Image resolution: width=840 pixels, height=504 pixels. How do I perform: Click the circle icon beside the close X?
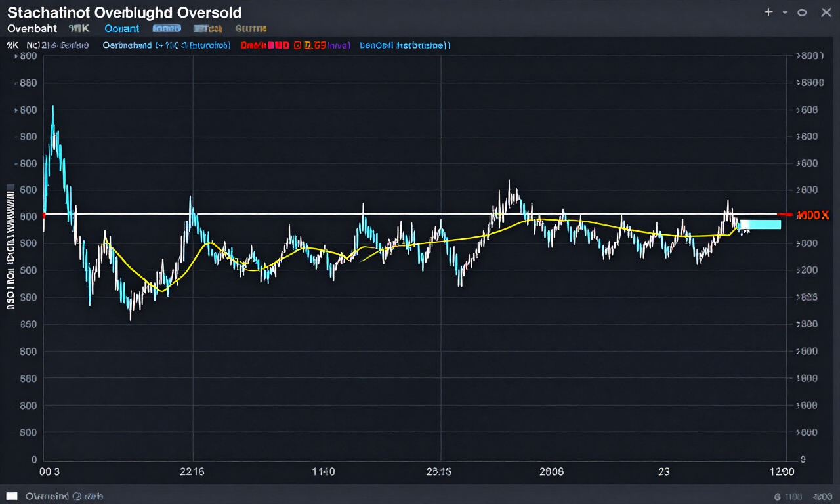[801, 12]
